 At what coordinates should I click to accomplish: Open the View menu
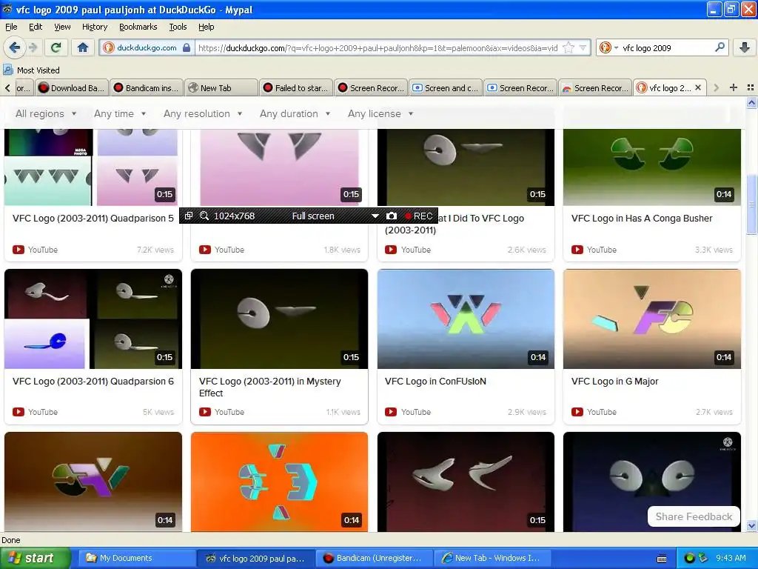[x=62, y=27]
